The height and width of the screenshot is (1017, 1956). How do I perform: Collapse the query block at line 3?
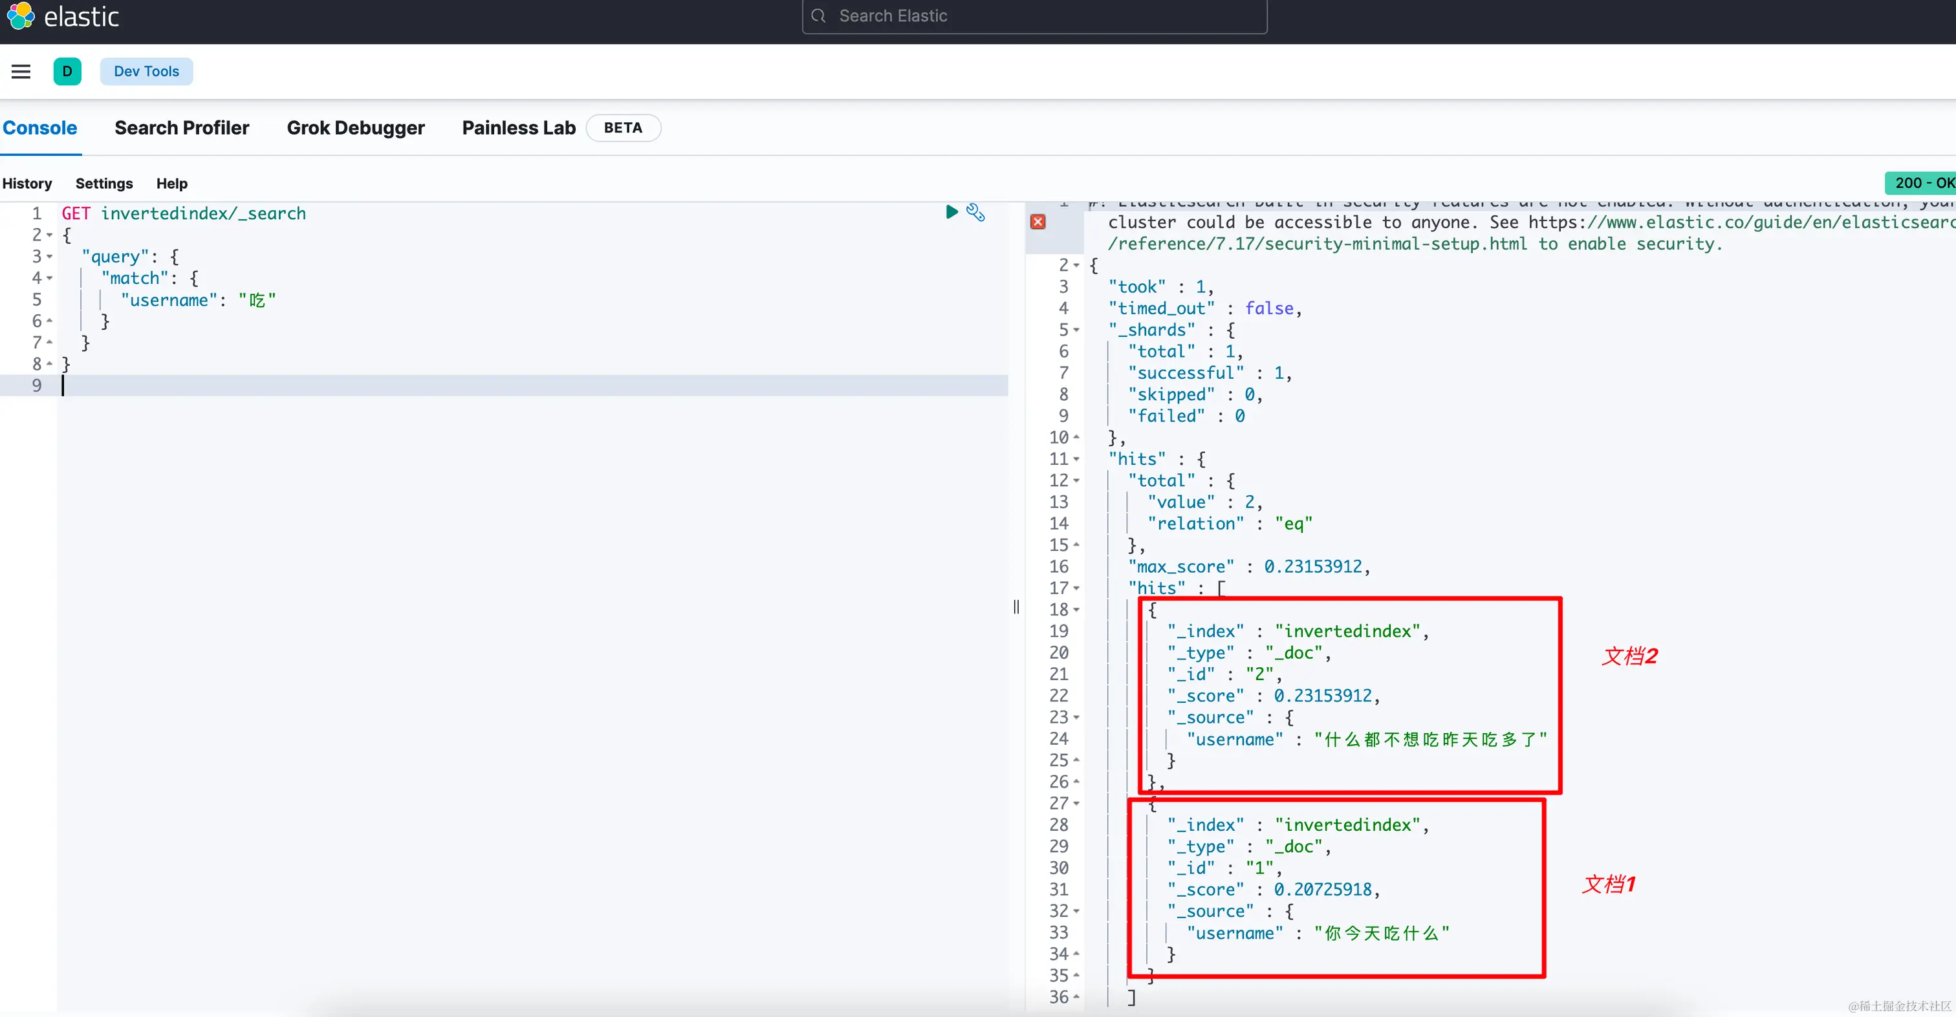pyautogui.click(x=49, y=257)
